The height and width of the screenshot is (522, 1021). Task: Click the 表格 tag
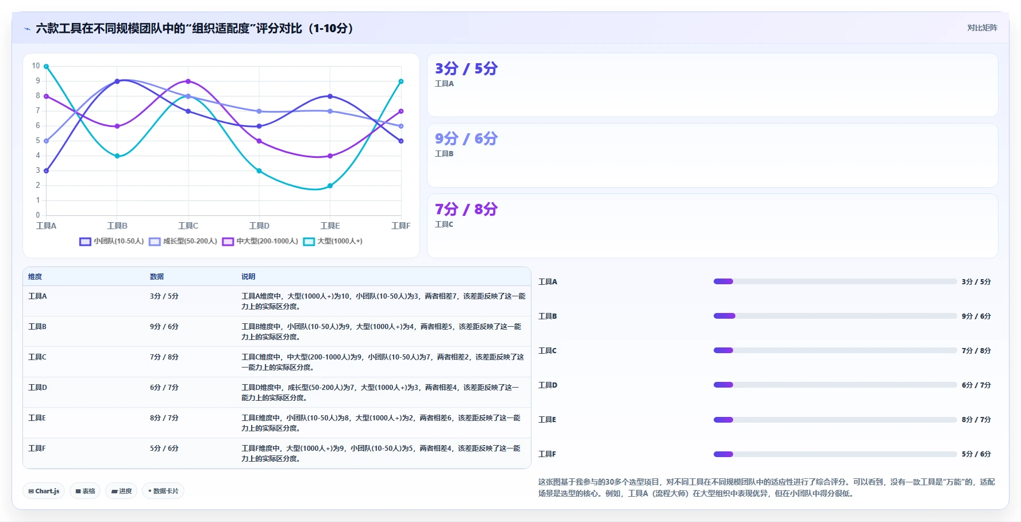click(x=85, y=491)
